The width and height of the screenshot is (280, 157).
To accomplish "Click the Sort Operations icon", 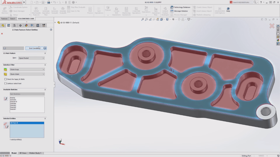I will tap(99, 10).
